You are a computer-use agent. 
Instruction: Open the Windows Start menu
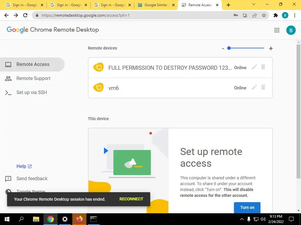7,219
